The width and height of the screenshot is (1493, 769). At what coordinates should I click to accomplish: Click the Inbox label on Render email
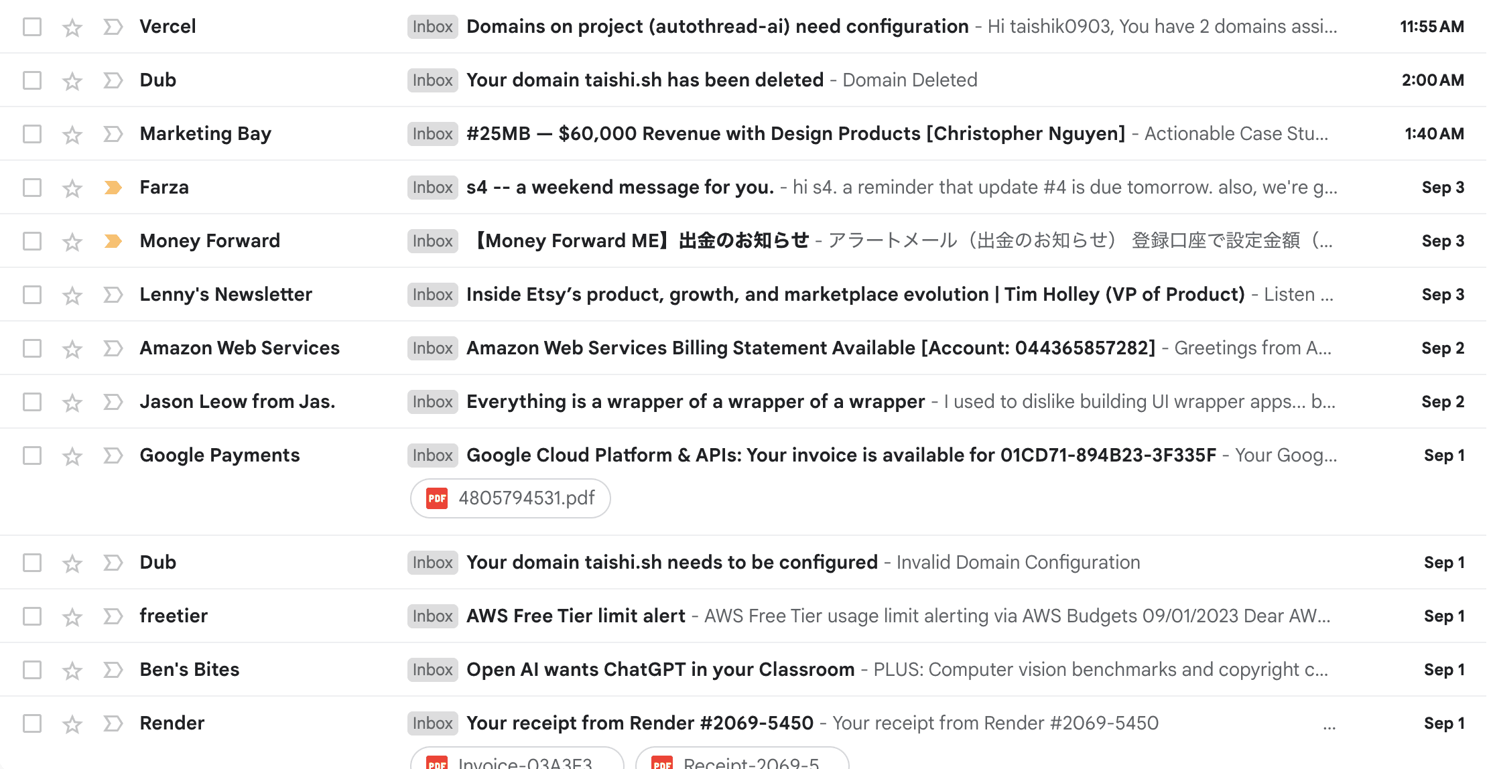pyautogui.click(x=433, y=723)
